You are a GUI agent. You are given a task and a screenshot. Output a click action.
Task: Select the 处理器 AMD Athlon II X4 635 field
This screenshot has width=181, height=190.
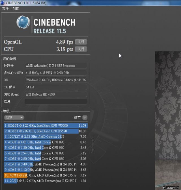coord(56,66)
